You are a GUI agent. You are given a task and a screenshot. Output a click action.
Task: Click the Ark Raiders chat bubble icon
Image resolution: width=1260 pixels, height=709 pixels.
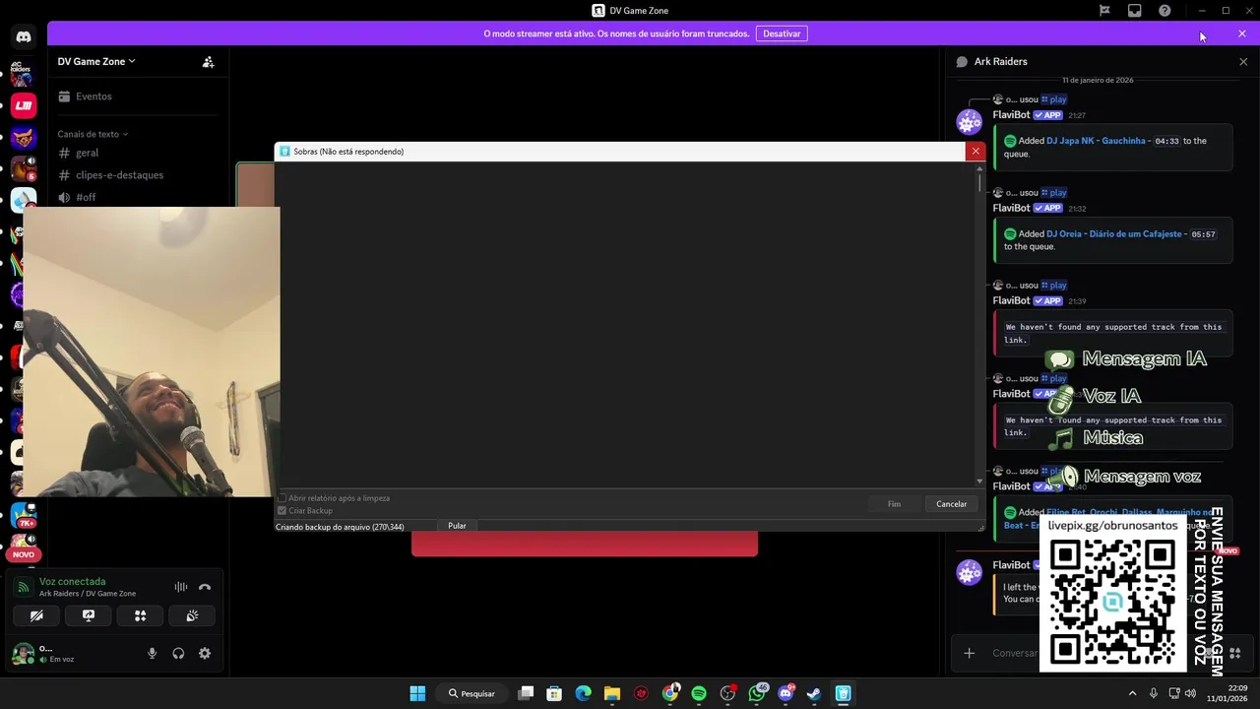[x=962, y=61]
